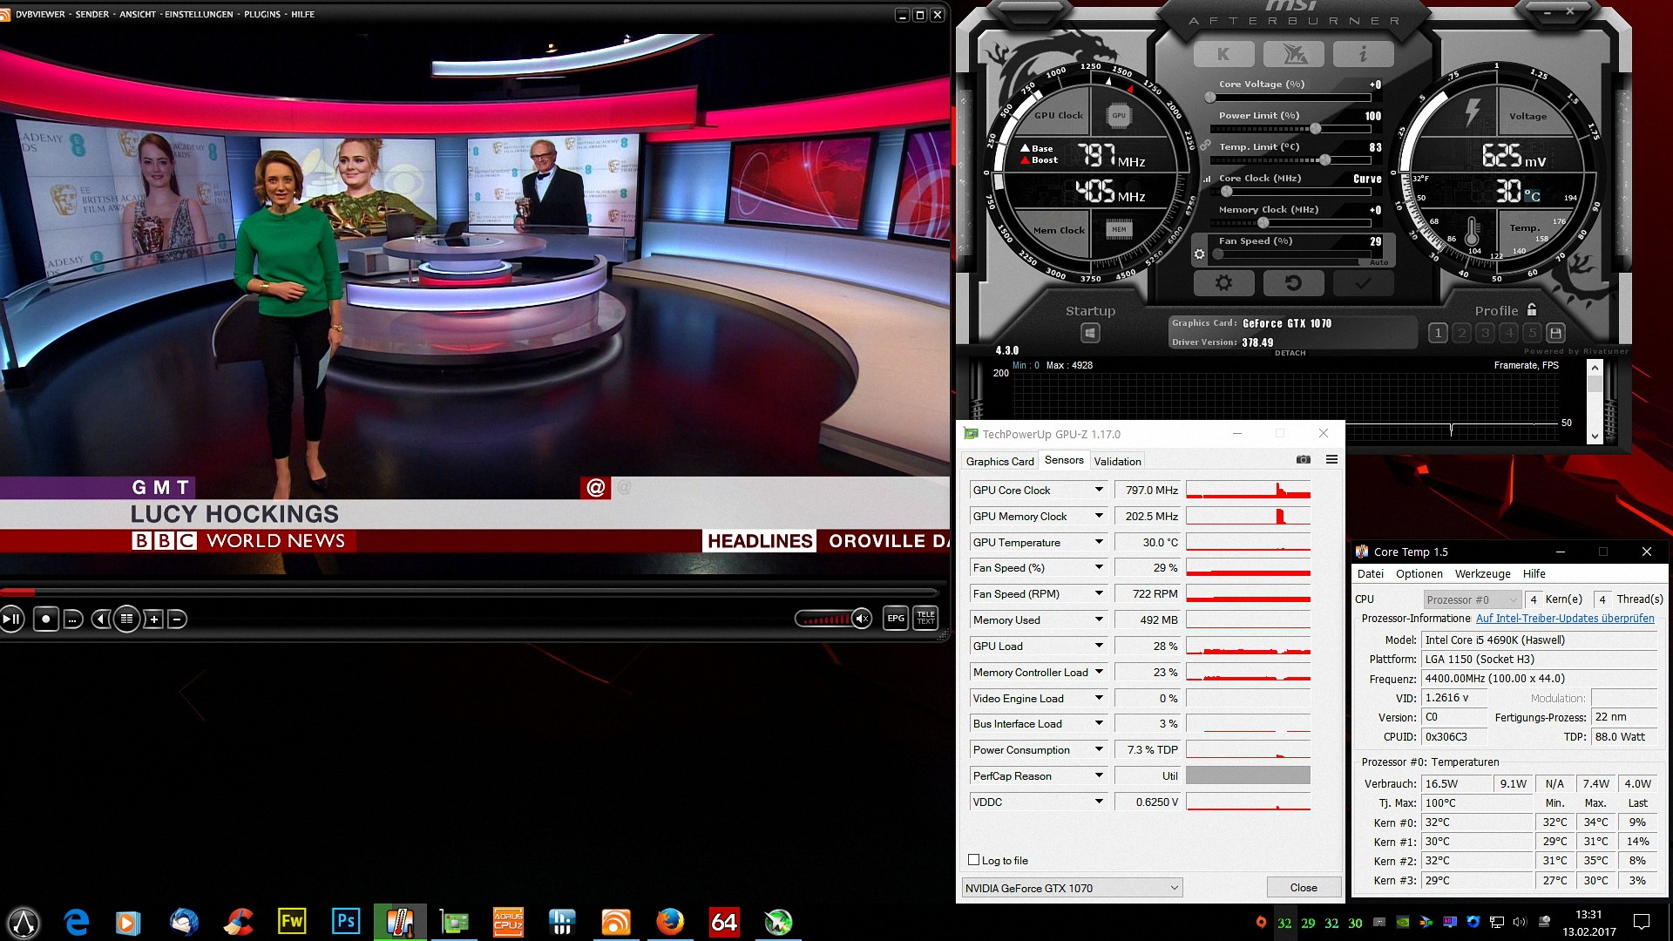Expand the GPU Core Clock sensor dropdown
The width and height of the screenshot is (1673, 941).
[1099, 491]
